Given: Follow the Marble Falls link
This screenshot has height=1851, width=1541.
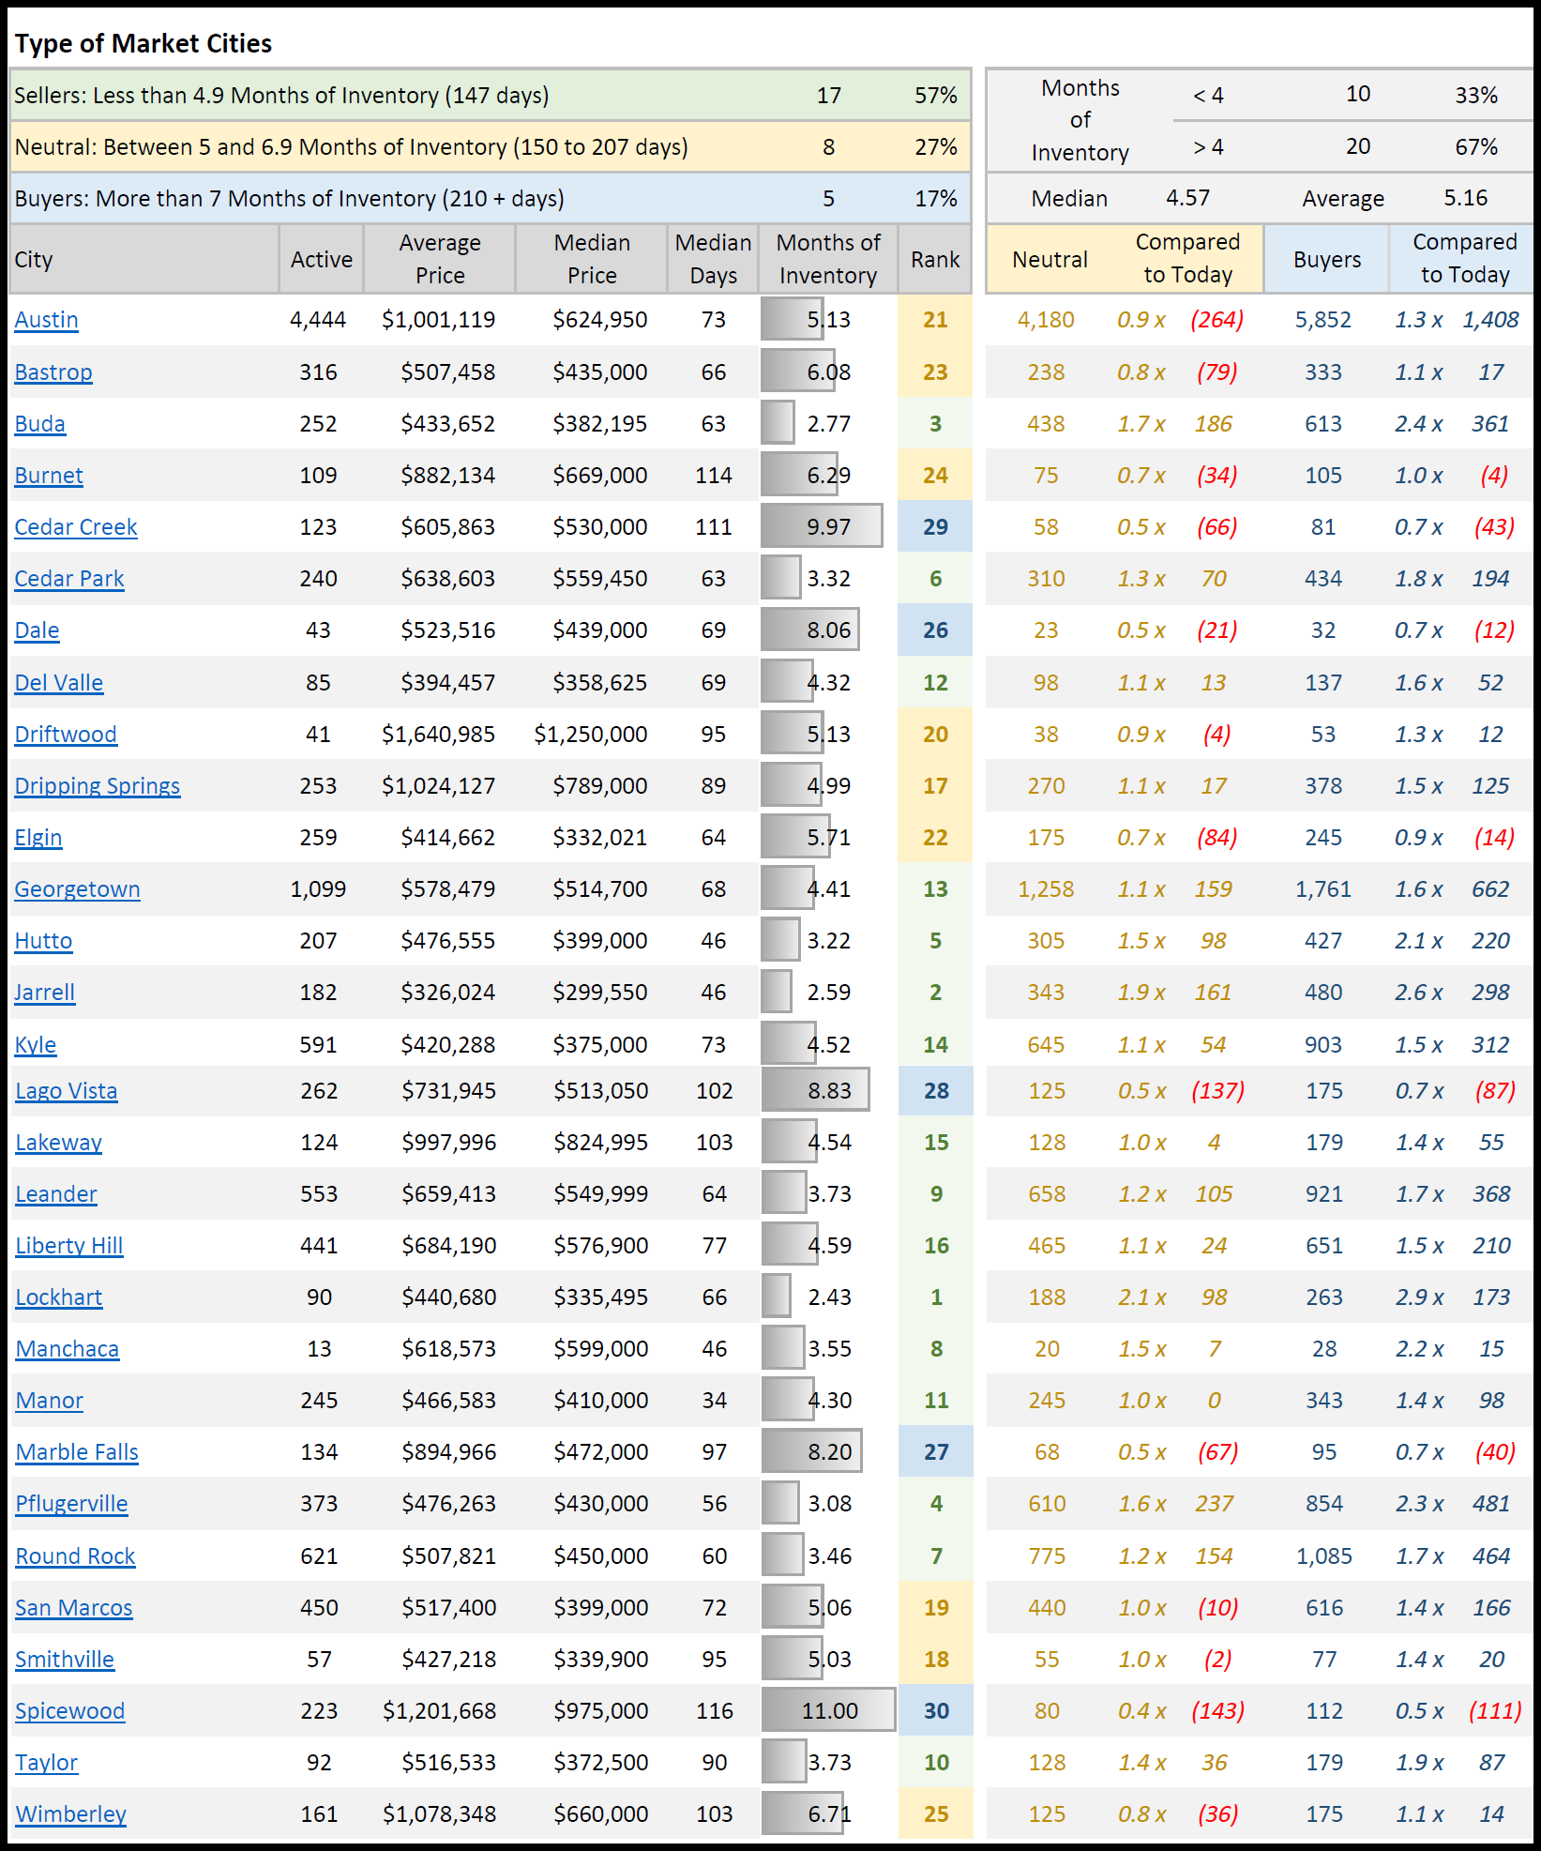Looking at the screenshot, I should click(77, 1452).
